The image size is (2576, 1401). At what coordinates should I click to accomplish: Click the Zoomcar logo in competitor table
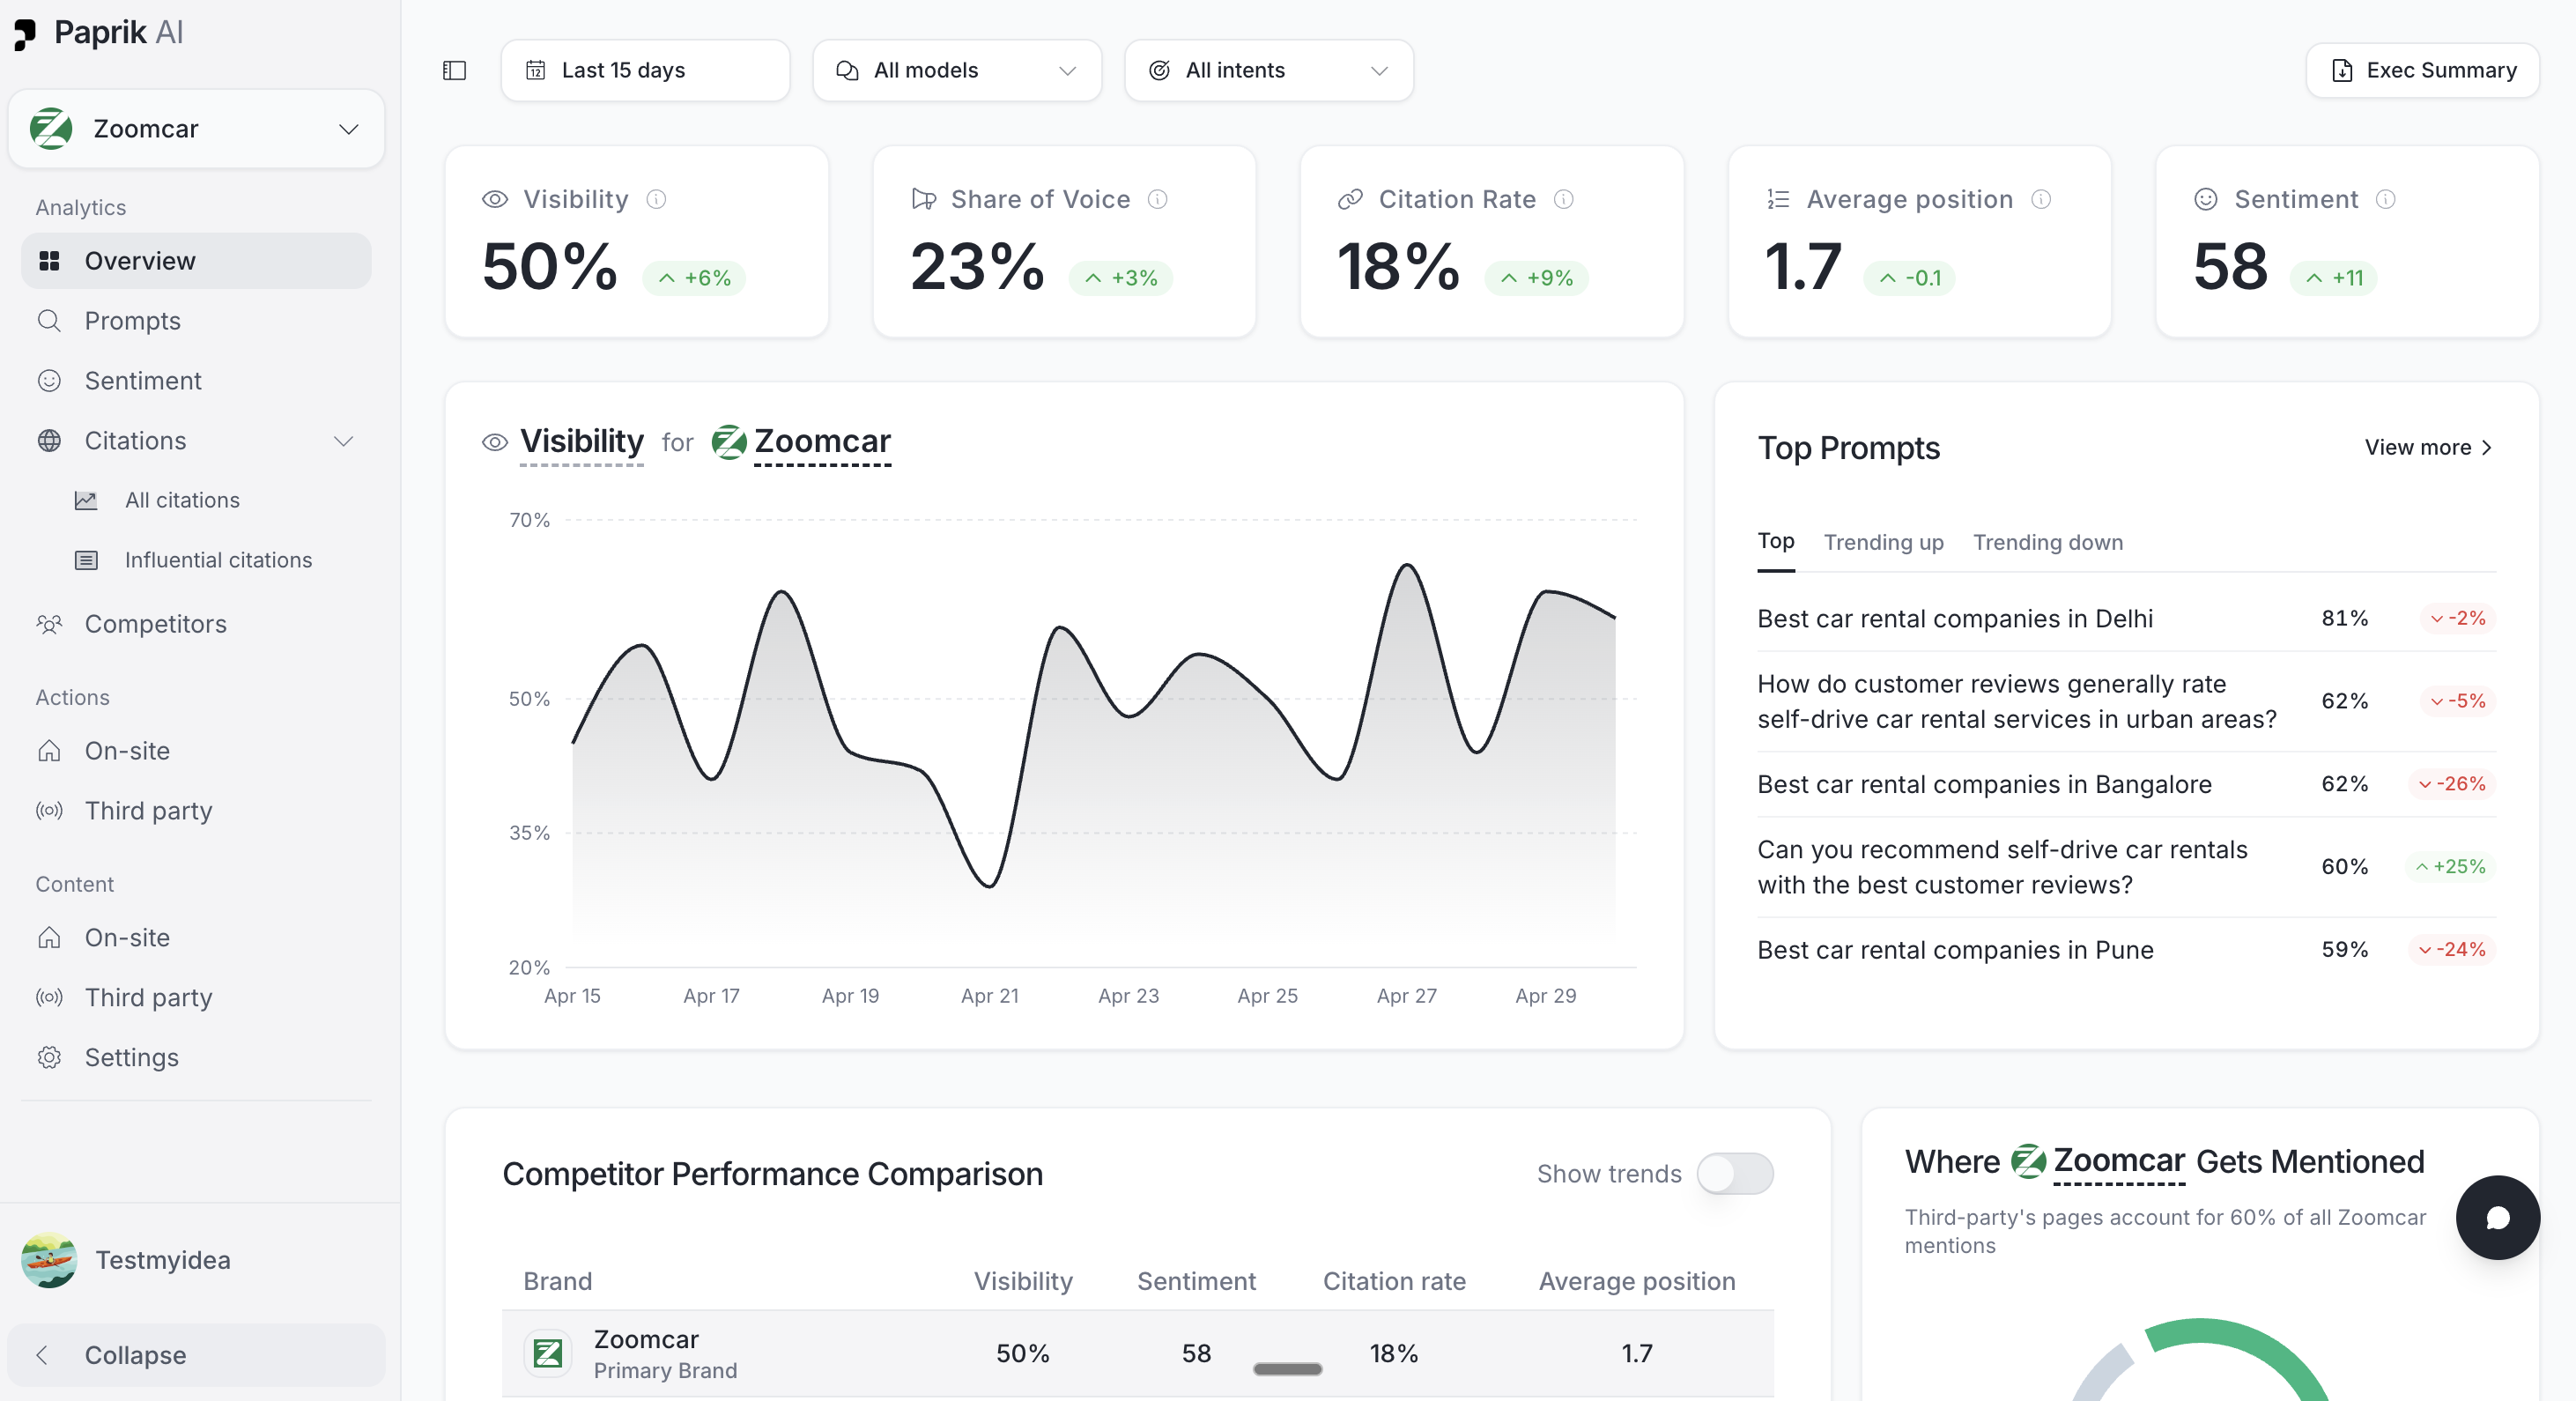548,1353
